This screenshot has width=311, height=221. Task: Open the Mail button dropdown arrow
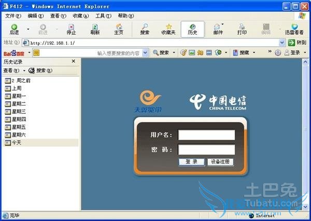tap(222, 24)
